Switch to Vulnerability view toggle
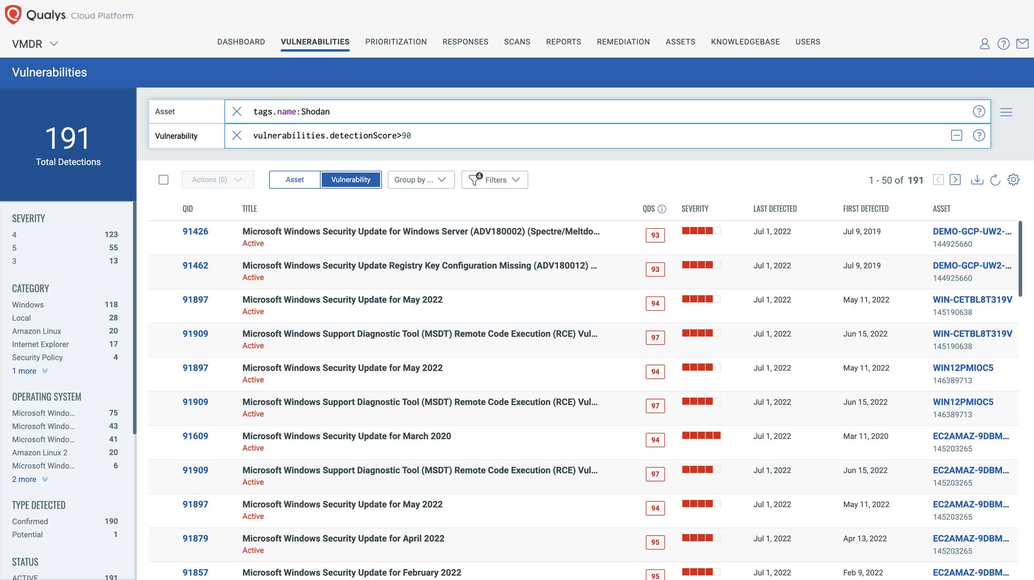The width and height of the screenshot is (1034, 580). pyautogui.click(x=351, y=180)
